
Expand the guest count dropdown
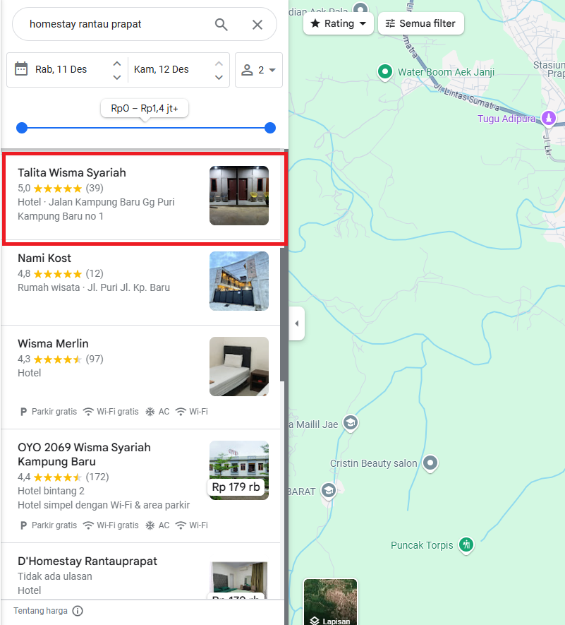tap(259, 70)
